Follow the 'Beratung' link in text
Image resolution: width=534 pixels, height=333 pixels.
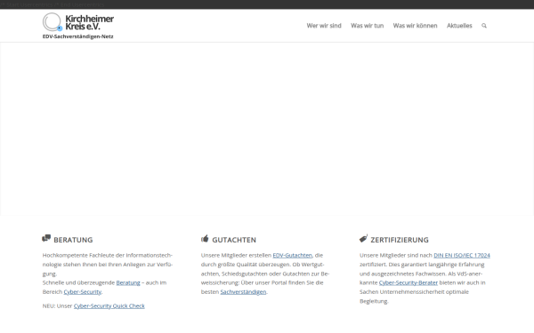point(128,282)
